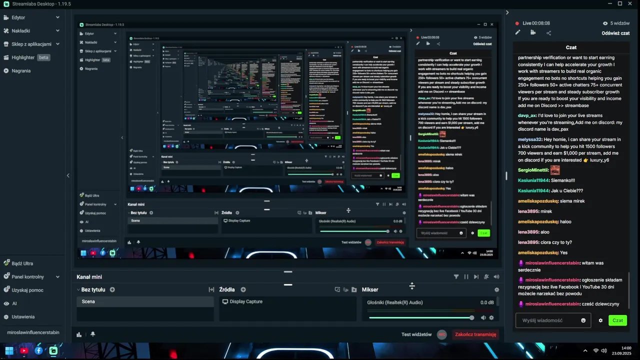Select the Czat tab header
Viewport: 640px width, 360px height.
pos(571,47)
